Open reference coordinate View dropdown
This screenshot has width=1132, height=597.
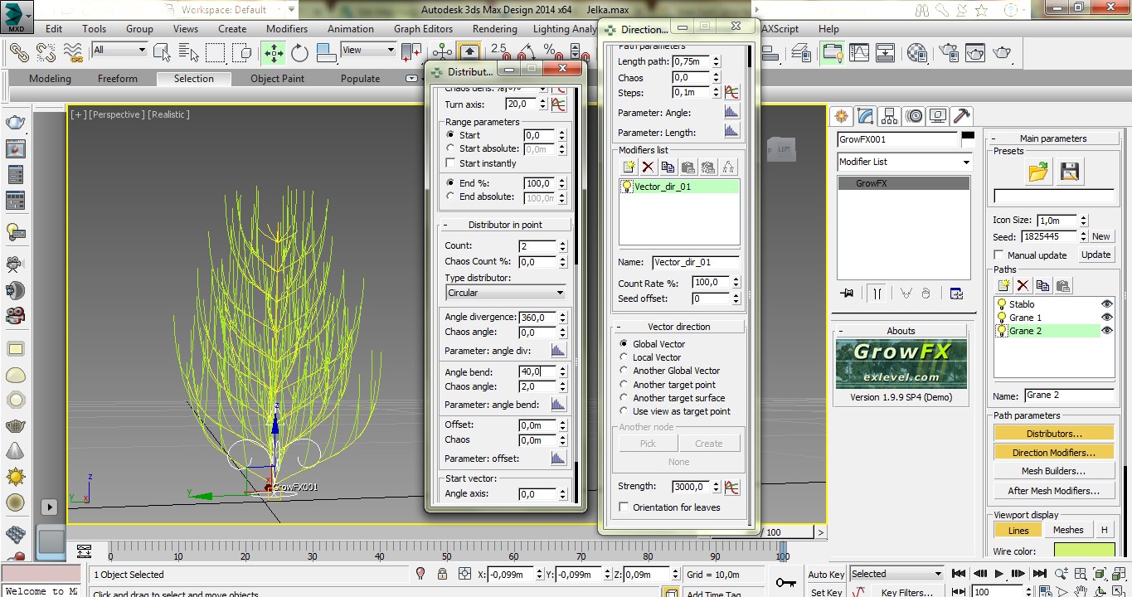click(368, 50)
